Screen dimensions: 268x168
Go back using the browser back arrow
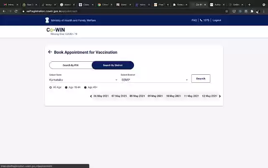(x=4, y=11)
